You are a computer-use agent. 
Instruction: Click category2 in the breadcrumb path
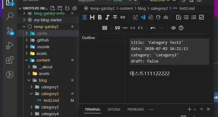coord(159,8)
